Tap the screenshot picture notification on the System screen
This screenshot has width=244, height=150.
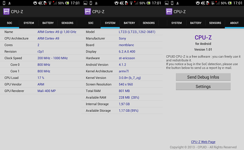85,3
